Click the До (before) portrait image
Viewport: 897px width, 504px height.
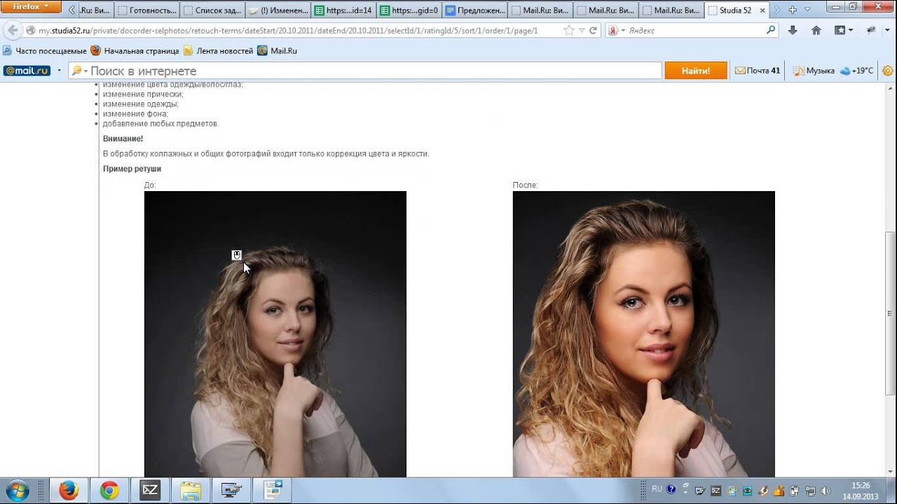click(275, 334)
